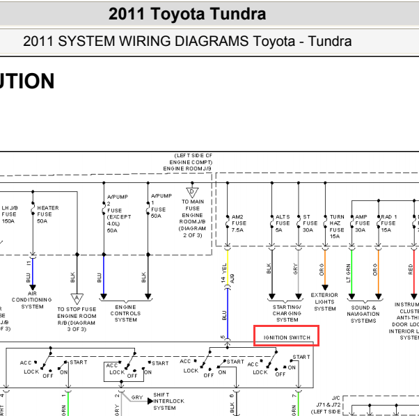Select '2011 SYSTEM WIRING DIAGRAMS Toyota - Tundra' subtitle
Image resolution: width=419 pixels, height=416 pixels.
(187, 41)
